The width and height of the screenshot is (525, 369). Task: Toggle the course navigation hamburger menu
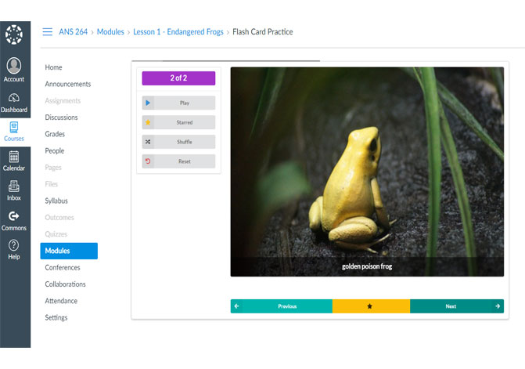[48, 32]
